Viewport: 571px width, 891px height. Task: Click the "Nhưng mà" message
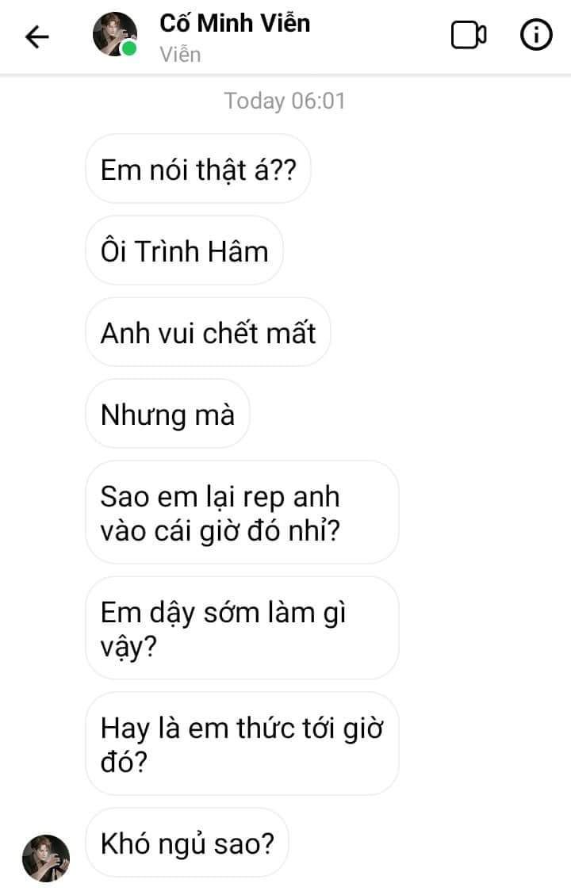(x=167, y=414)
